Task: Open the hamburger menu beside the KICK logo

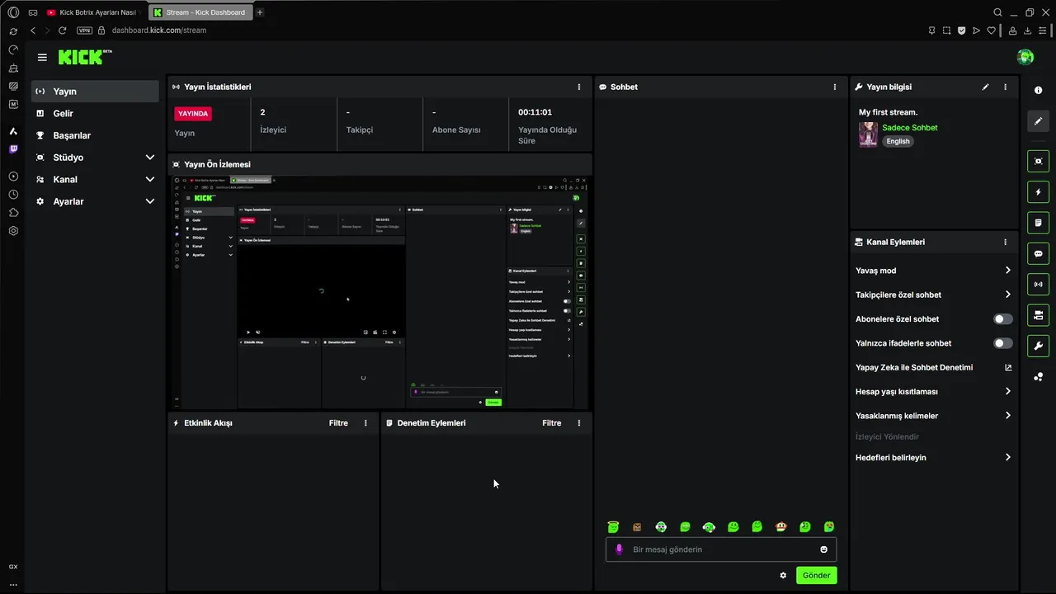Action: click(42, 58)
